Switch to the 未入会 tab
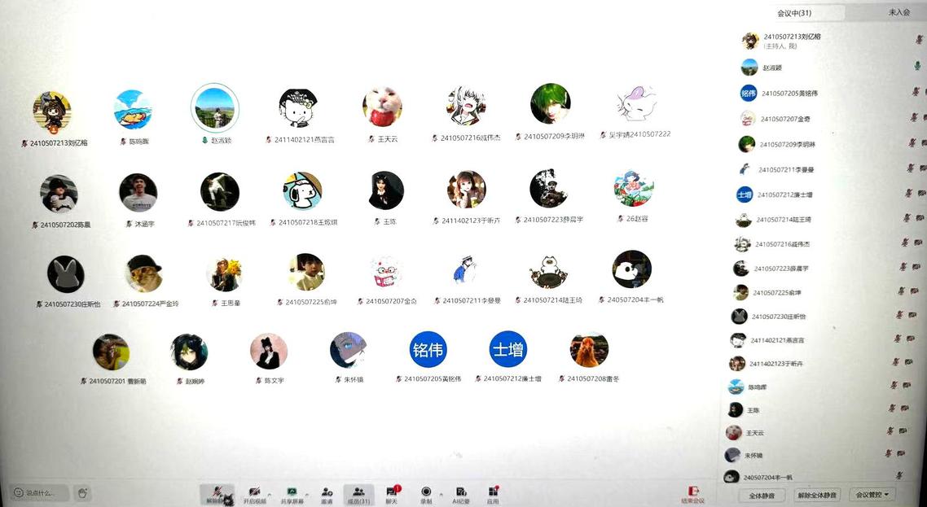The height and width of the screenshot is (507, 927). pyautogui.click(x=898, y=12)
